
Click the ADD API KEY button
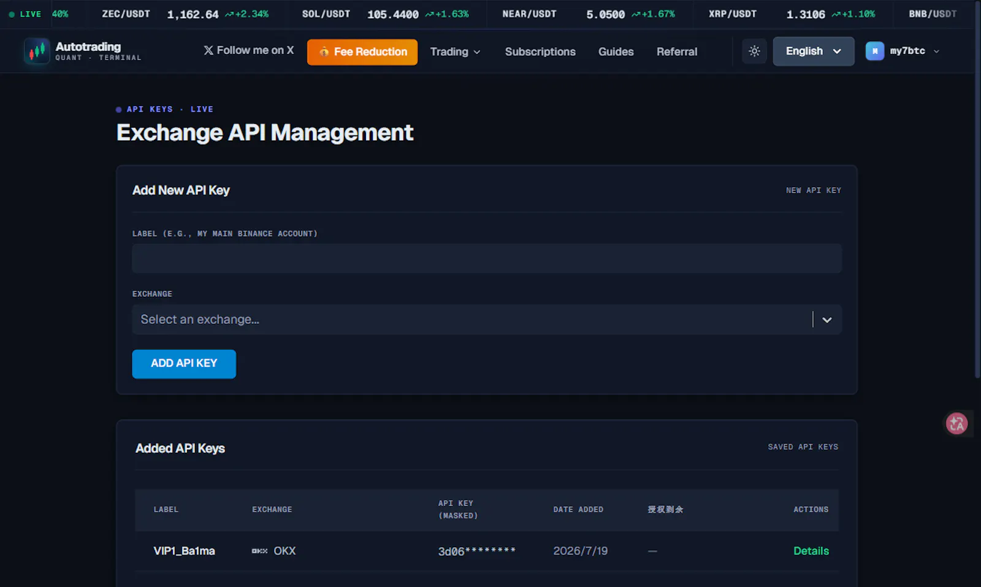click(184, 364)
